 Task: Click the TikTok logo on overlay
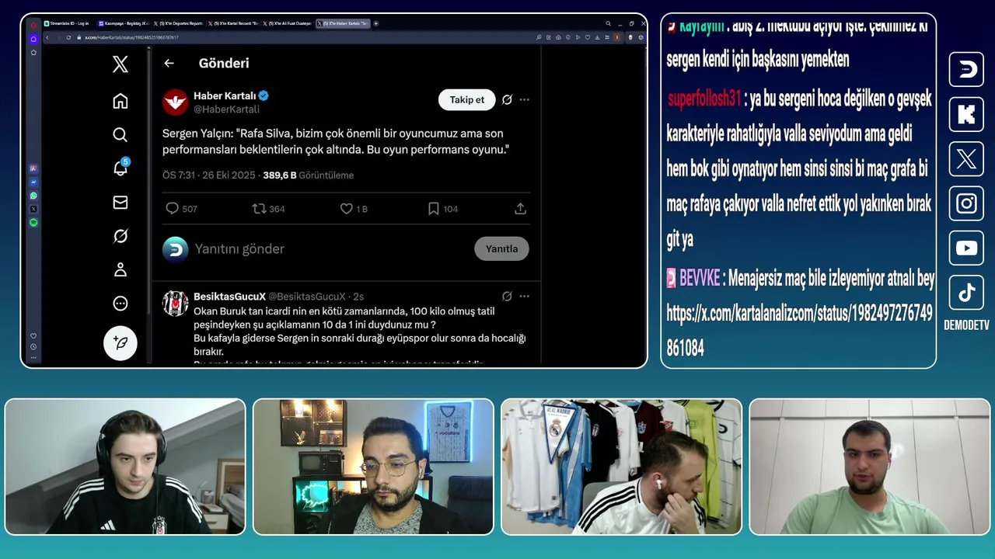tap(966, 293)
